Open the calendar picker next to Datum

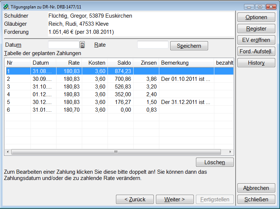(82, 45)
